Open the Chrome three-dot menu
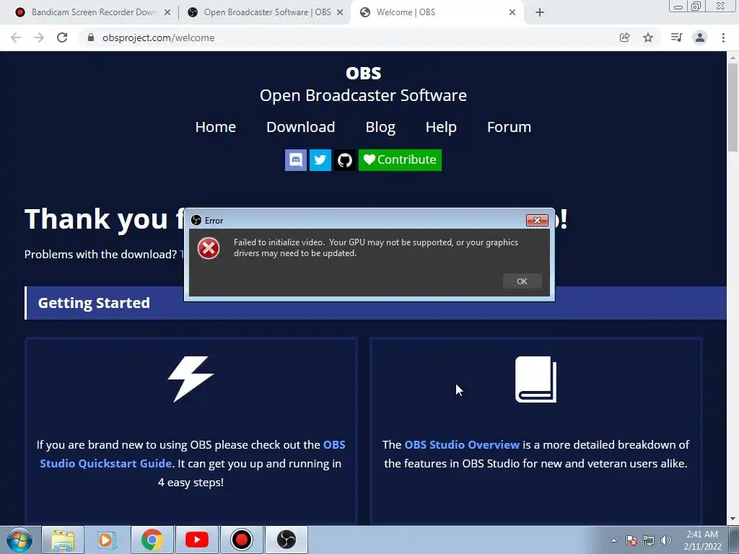739x554 pixels. click(x=723, y=38)
